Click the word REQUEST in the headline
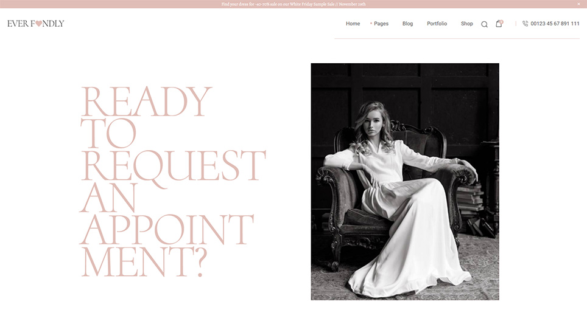This screenshot has width=587, height=327. [173, 166]
